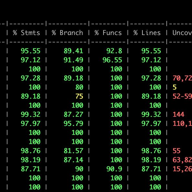This screenshot has height=192, width=192.
Task: Click the "% Lines" column header
Action: coord(147,33)
